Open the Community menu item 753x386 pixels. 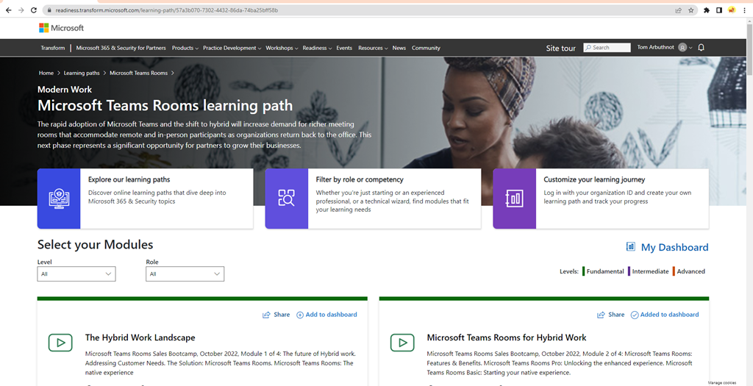(426, 48)
